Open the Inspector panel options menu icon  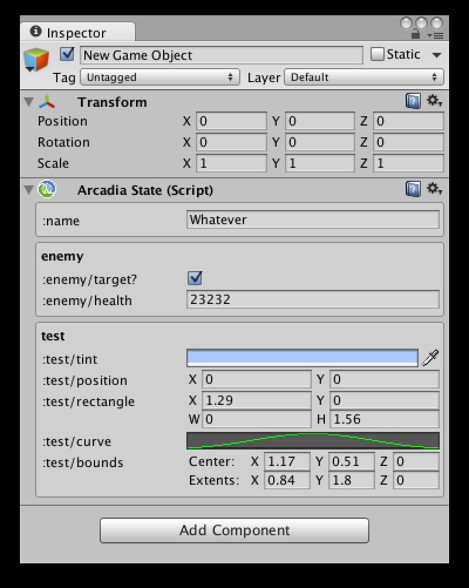click(x=435, y=36)
